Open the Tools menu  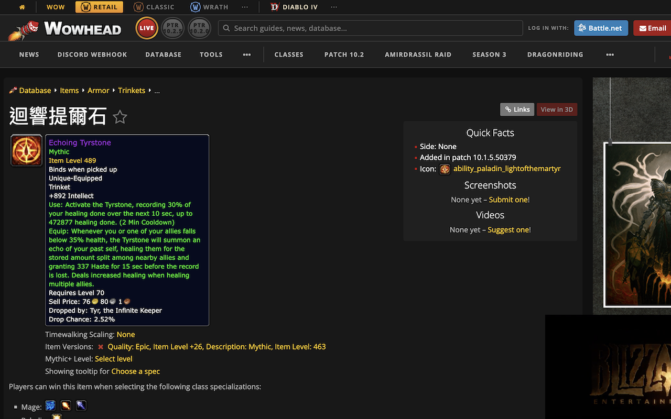pyautogui.click(x=211, y=54)
